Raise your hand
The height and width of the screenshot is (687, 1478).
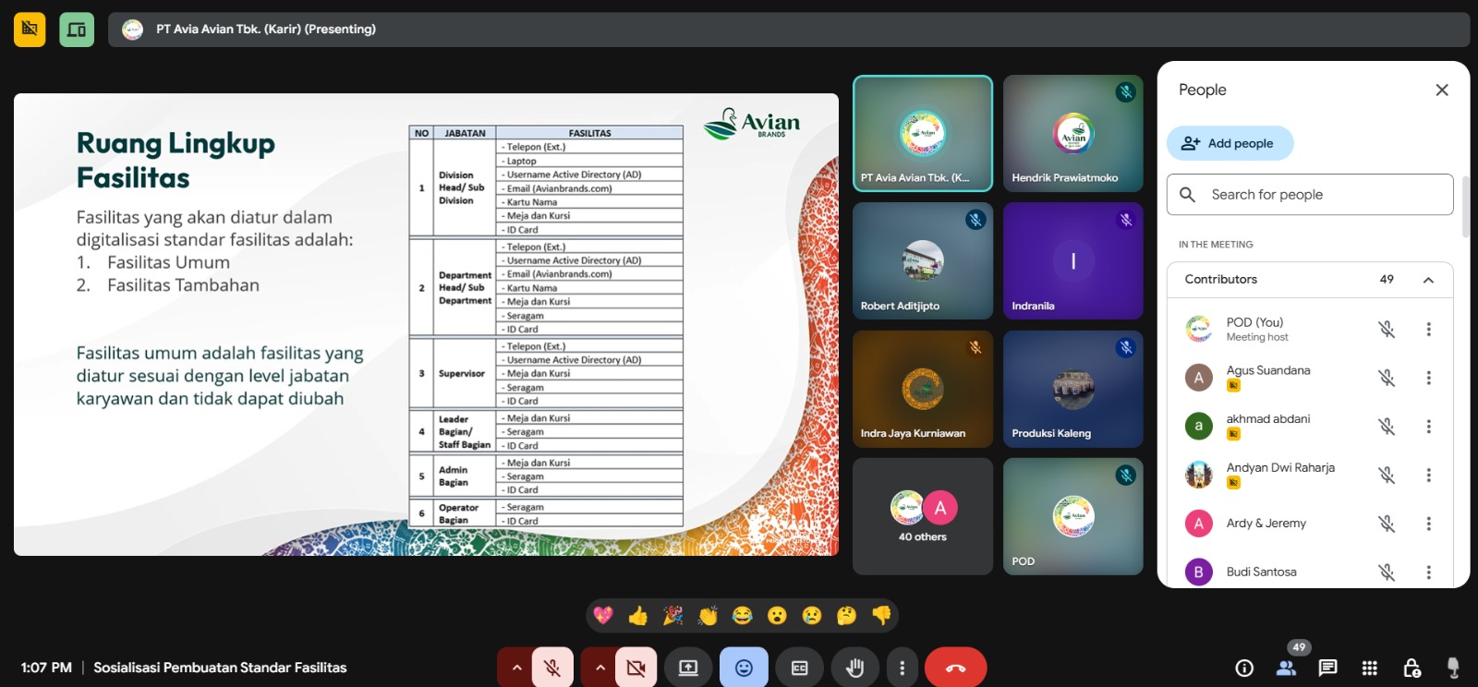click(854, 668)
